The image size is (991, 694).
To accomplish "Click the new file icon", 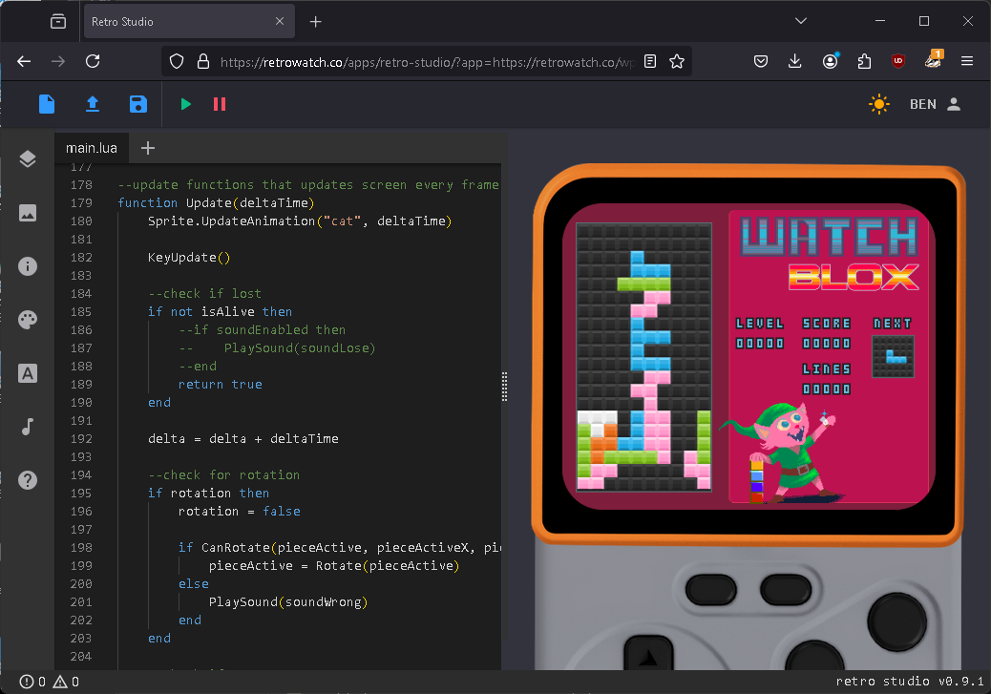I will tap(47, 104).
